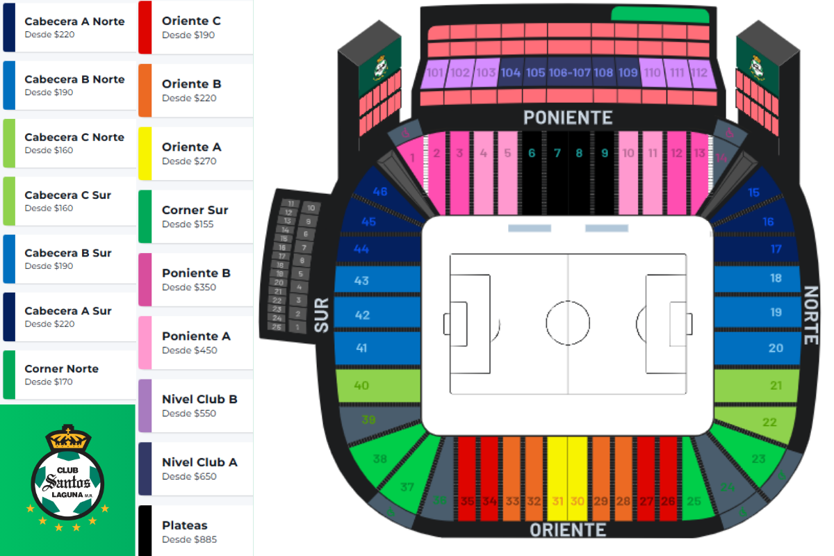Select purple section 101 in club level
The width and height of the screenshot is (834, 556).
pyautogui.click(x=435, y=74)
